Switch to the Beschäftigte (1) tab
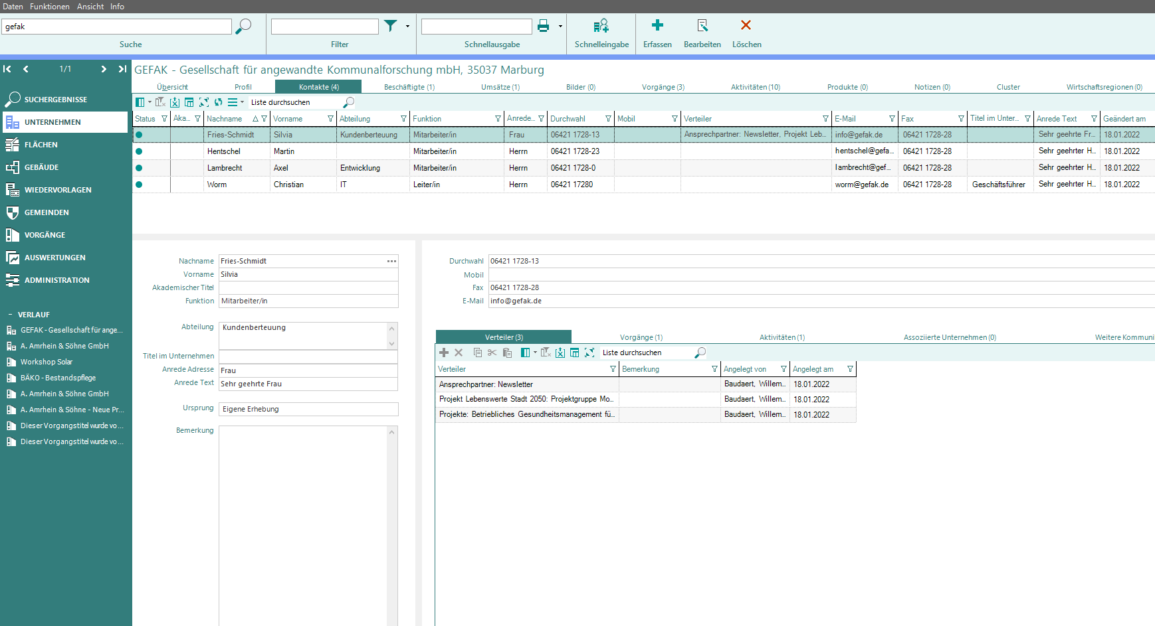This screenshot has height=626, width=1155. pyautogui.click(x=409, y=87)
